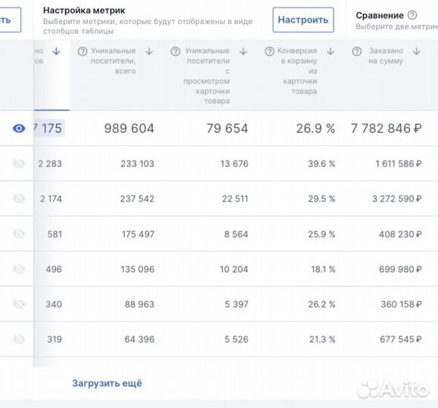438x408 pixels.
Task: Show row with 175 497 visitors
Action: (19, 234)
